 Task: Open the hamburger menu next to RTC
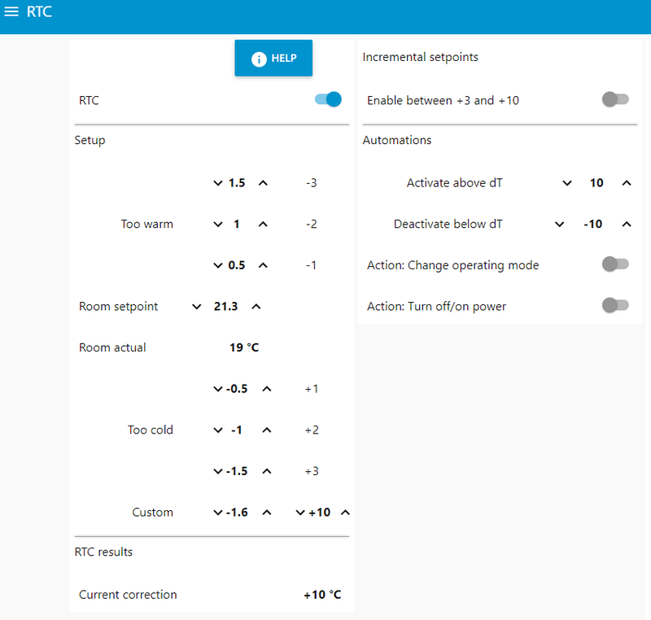coord(11,12)
